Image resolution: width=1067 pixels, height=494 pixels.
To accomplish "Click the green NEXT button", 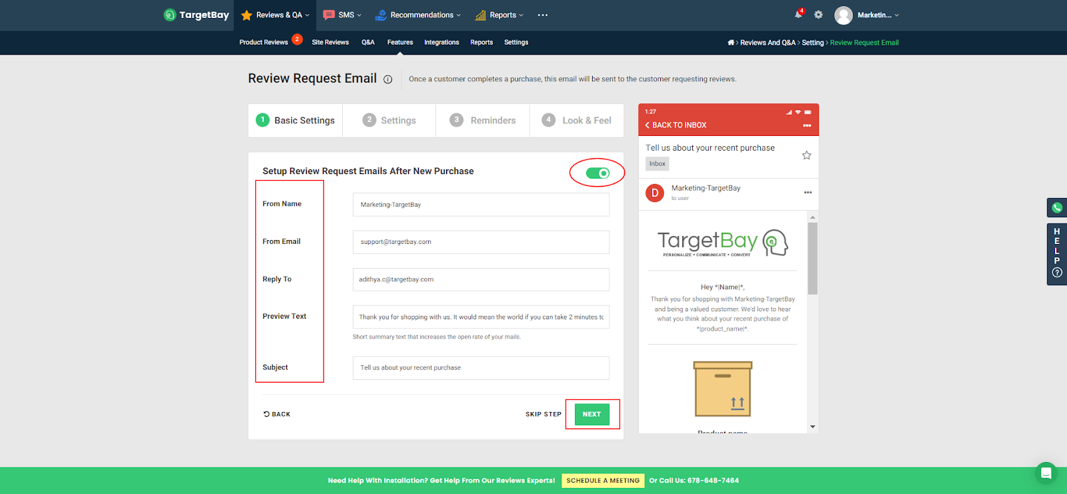I will (592, 414).
